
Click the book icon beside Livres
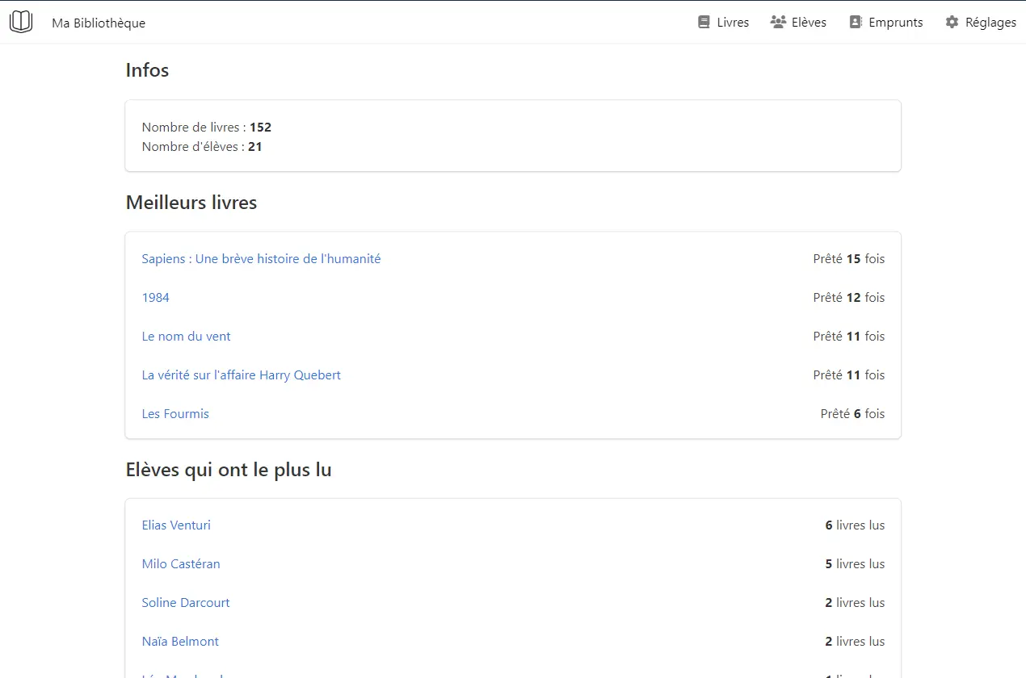pos(704,23)
